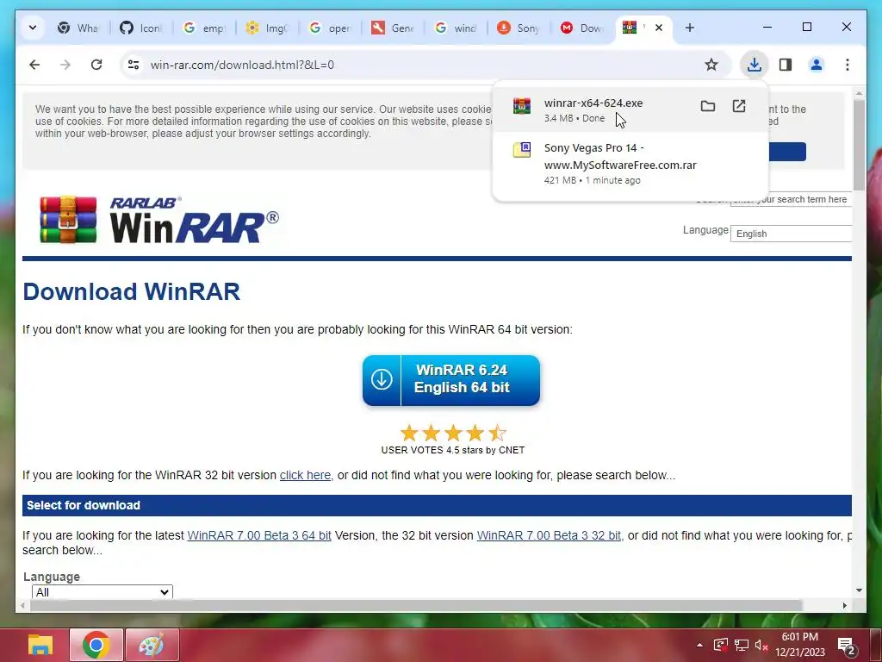The width and height of the screenshot is (882, 662).
Task: Switch to the 'Img' tab
Action: click(267, 28)
